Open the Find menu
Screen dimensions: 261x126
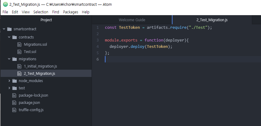pos(55,12)
